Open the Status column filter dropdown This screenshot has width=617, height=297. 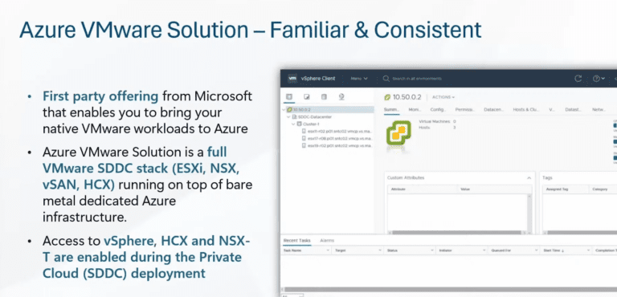pos(431,250)
